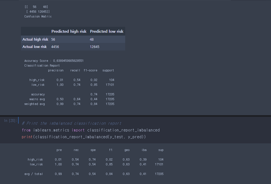
Task: Click the iba column heading
Action: (144, 150)
